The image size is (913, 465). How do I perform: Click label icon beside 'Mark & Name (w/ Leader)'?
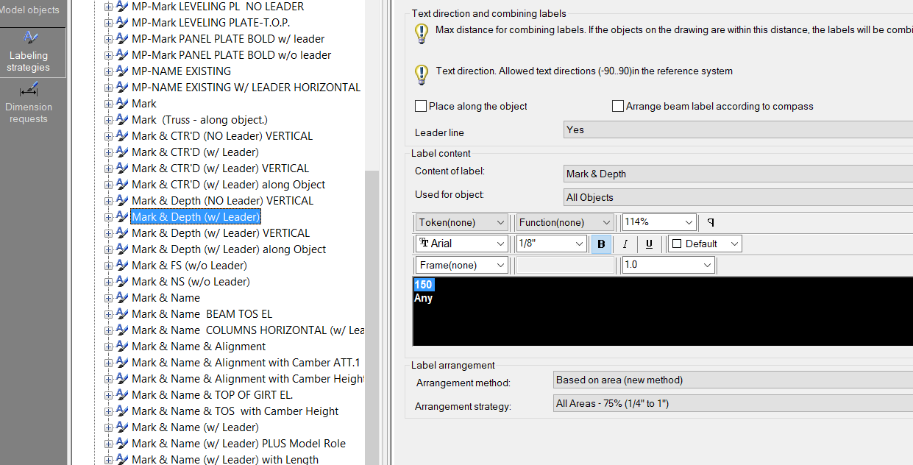pos(122,427)
